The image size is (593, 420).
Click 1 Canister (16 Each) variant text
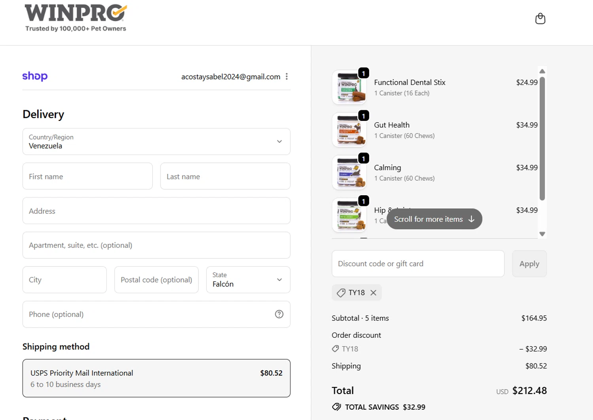coord(402,93)
